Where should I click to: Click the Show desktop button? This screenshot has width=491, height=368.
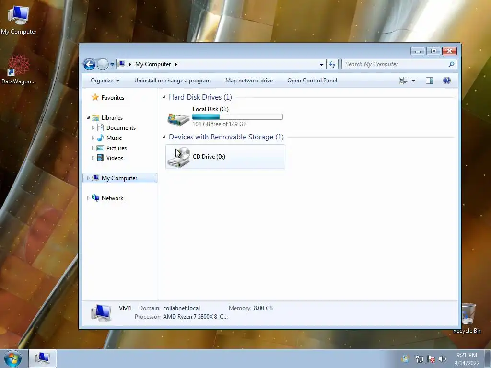[488, 359]
